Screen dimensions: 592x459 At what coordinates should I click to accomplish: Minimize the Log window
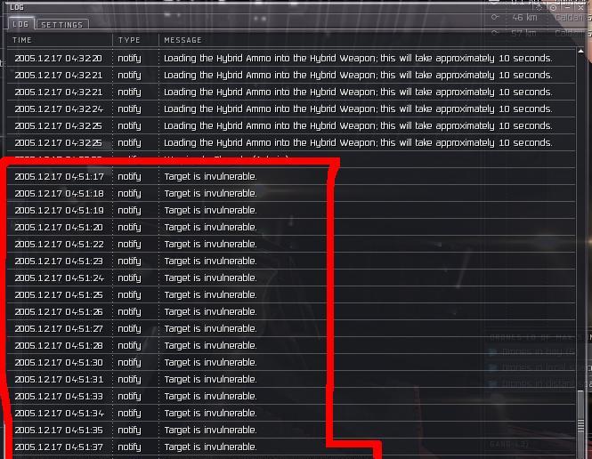click(566, 7)
